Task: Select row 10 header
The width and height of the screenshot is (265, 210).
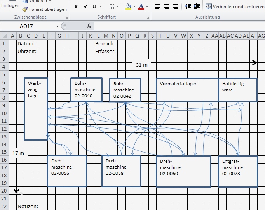Action: tap(4, 113)
